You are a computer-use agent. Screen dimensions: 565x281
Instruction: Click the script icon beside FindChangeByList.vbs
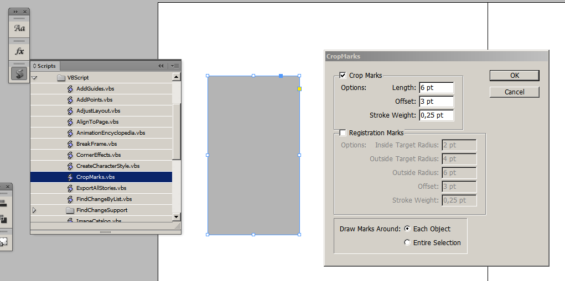pyautogui.click(x=70, y=199)
